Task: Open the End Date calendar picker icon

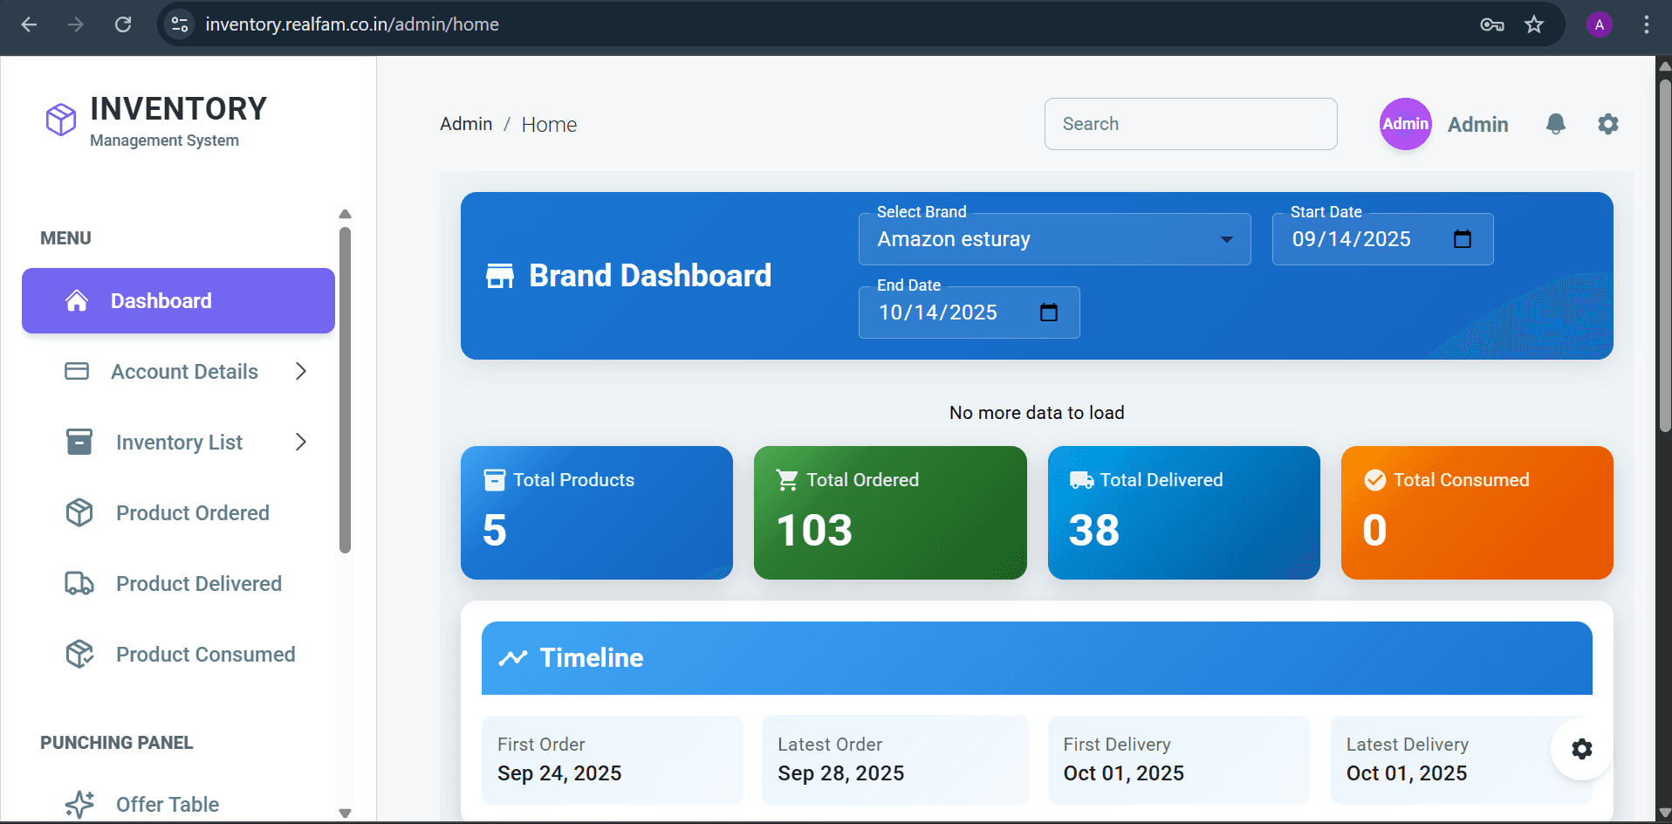Action: click(1049, 312)
